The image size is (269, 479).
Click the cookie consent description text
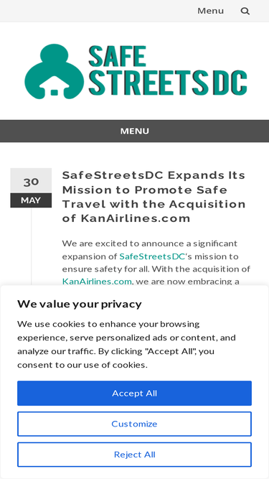[x=126, y=344]
